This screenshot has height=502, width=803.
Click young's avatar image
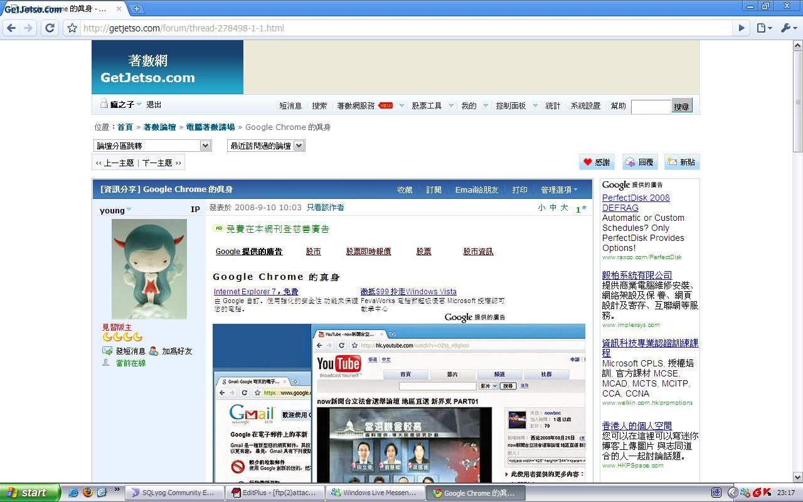[149, 269]
